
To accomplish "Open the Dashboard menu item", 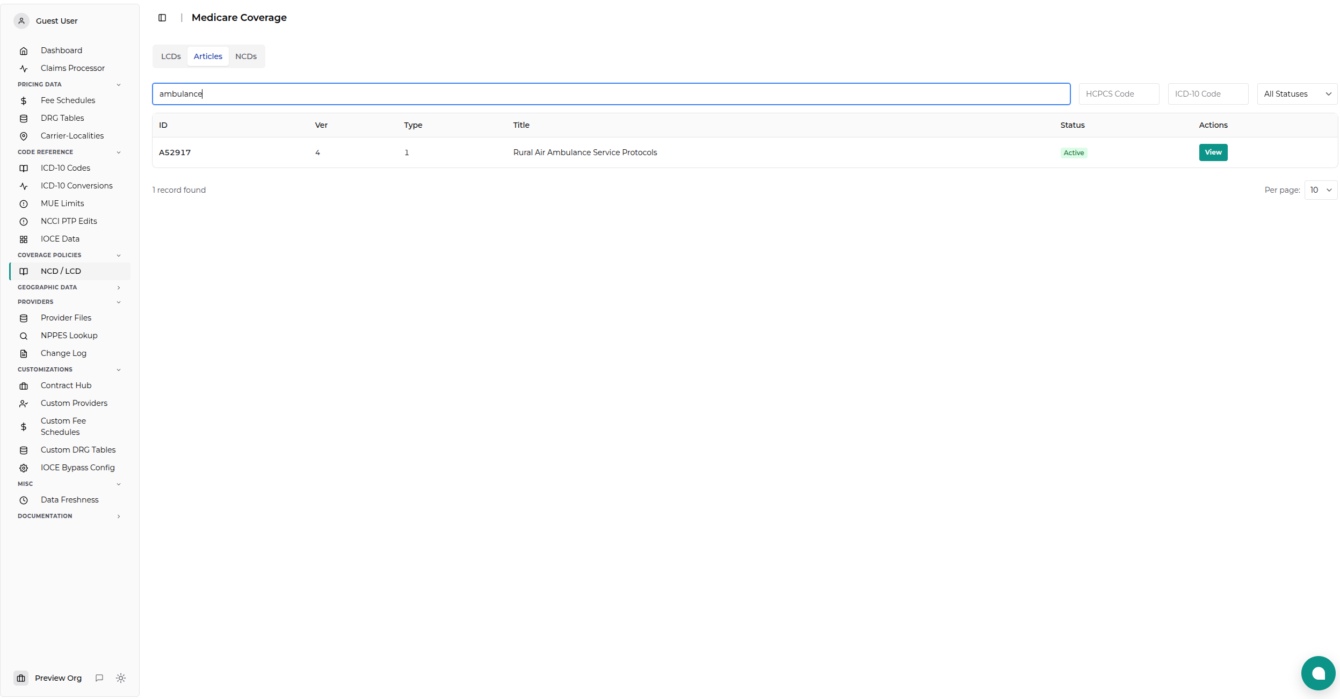I will (70, 50).
